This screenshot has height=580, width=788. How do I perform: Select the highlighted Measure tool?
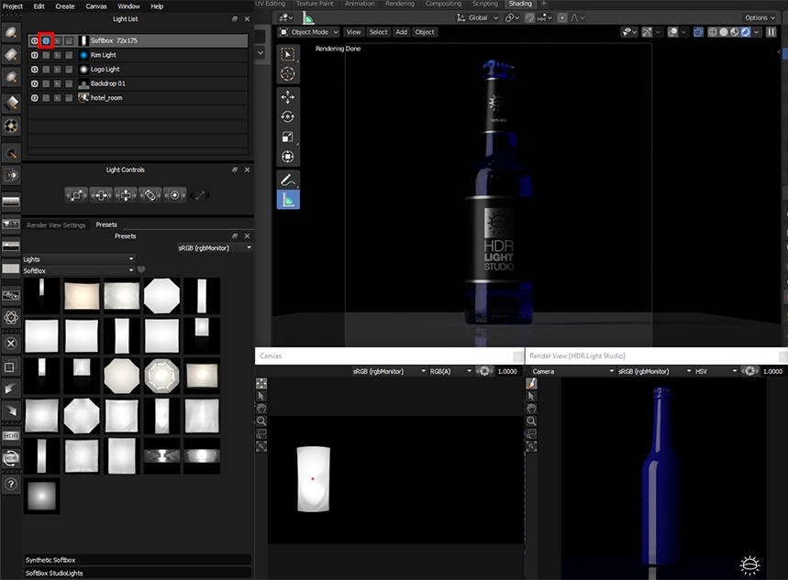click(288, 200)
